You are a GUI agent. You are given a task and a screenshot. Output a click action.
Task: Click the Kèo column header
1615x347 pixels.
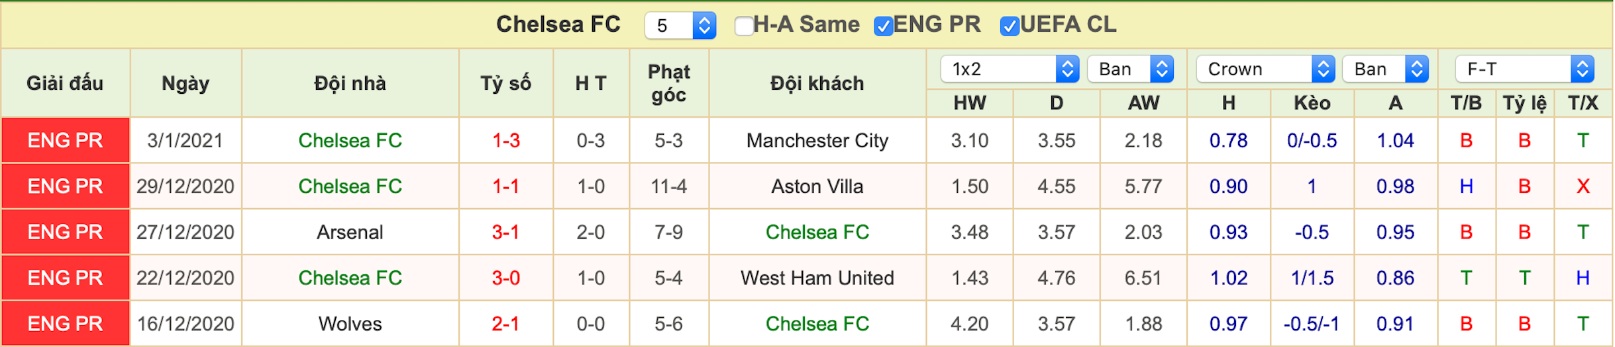coord(1312,103)
